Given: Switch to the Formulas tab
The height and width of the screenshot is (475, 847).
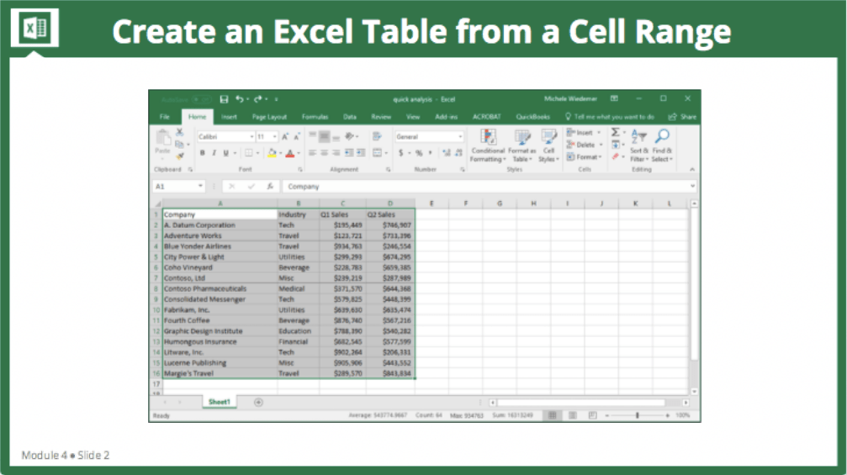Looking at the screenshot, I should (x=315, y=117).
